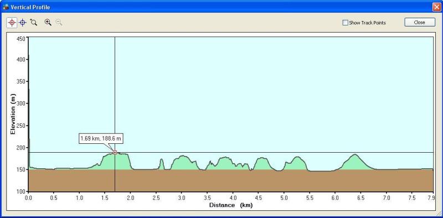Screen dimensions: 443x218
Task: Close the Vertical Profile window with X
Action: (x=436, y=7)
